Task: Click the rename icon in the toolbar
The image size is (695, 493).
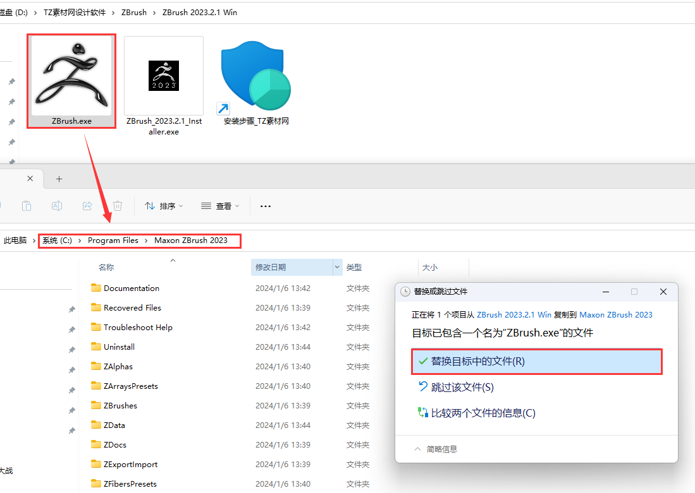Action: (57, 206)
